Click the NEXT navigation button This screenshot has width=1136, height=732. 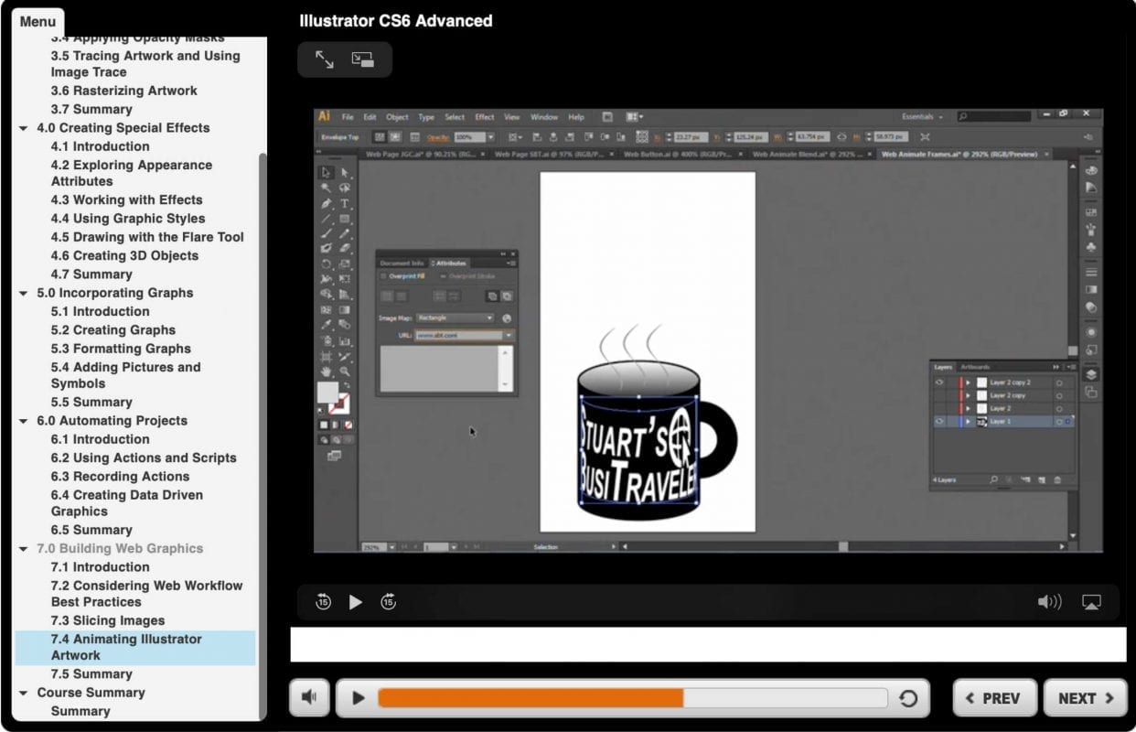pyautogui.click(x=1085, y=697)
